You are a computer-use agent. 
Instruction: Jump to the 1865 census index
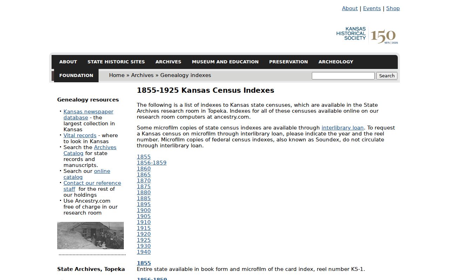[144, 175]
